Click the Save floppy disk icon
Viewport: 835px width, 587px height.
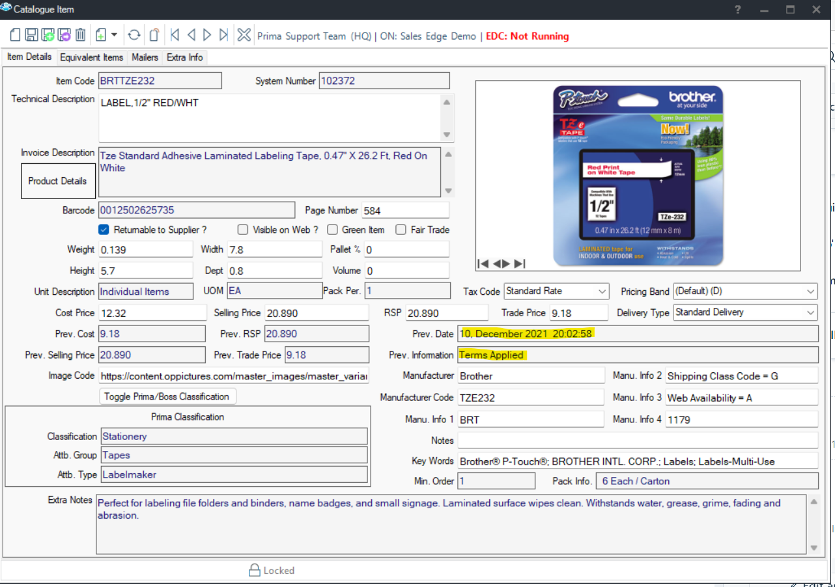[x=31, y=35]
